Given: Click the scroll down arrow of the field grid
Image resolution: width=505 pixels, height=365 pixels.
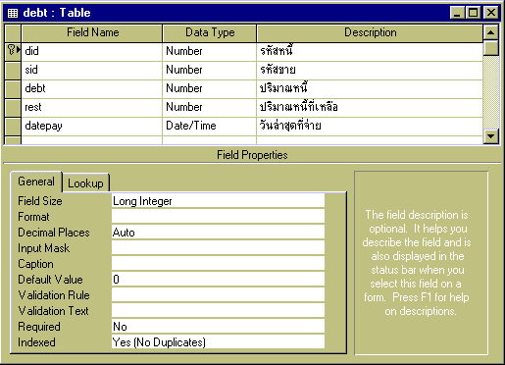Looking at the screenshot, I should [x=490, y=136].
